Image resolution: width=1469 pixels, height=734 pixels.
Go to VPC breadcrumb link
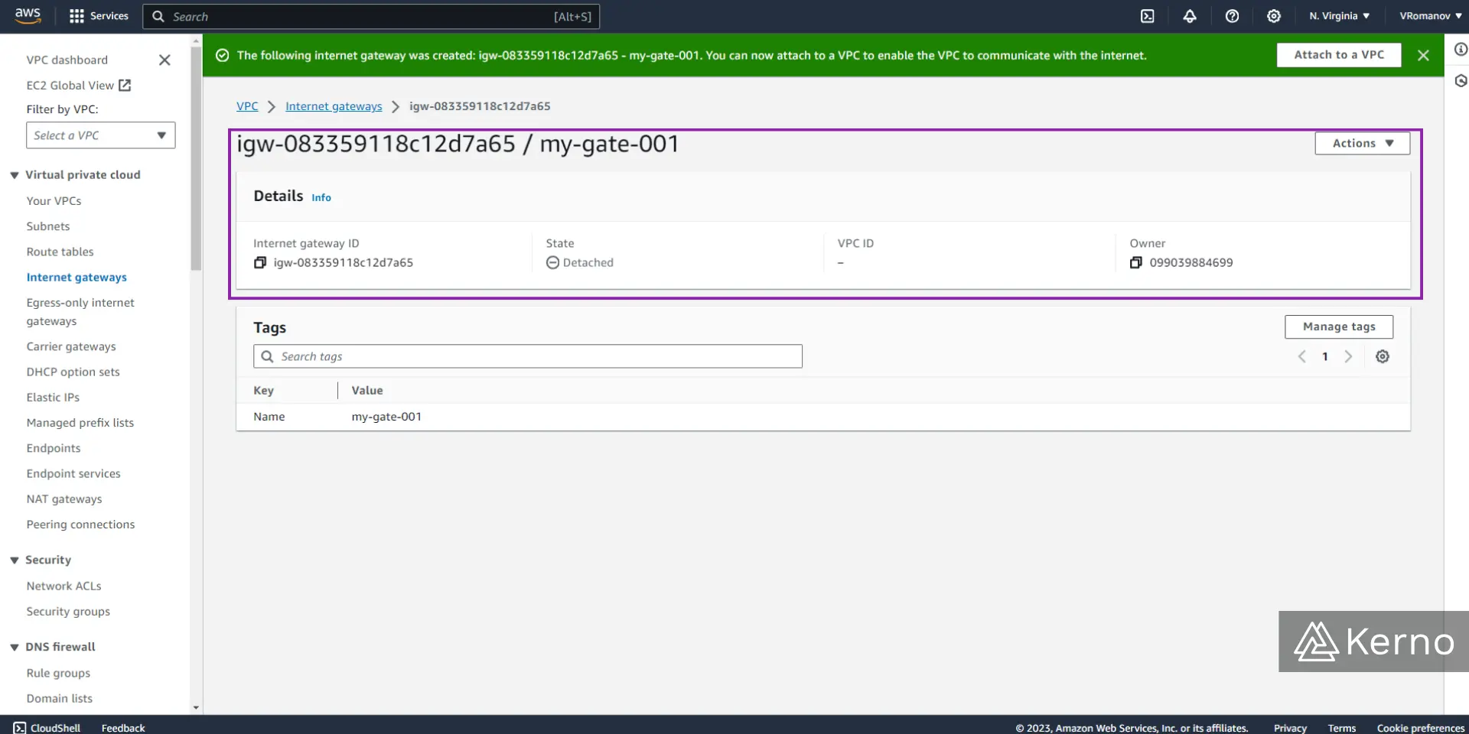[247, 106]
